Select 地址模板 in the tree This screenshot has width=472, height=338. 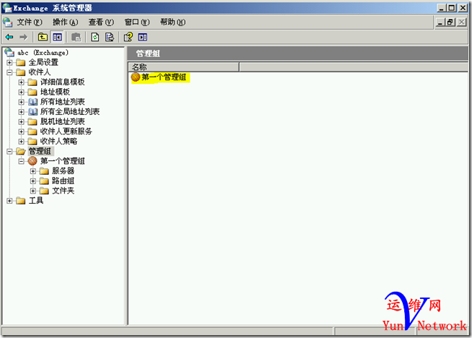click(x=55, y=92)
